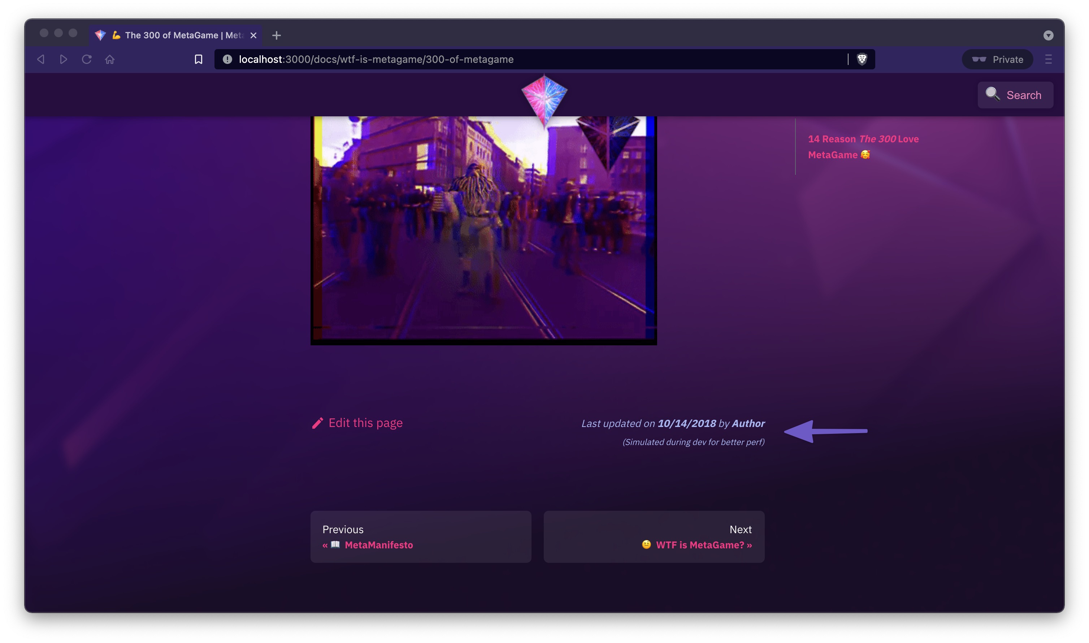The width and height of the screenshot is (1089, 643).
Task: Click the Edit this page link
Action: pos(365,423)
